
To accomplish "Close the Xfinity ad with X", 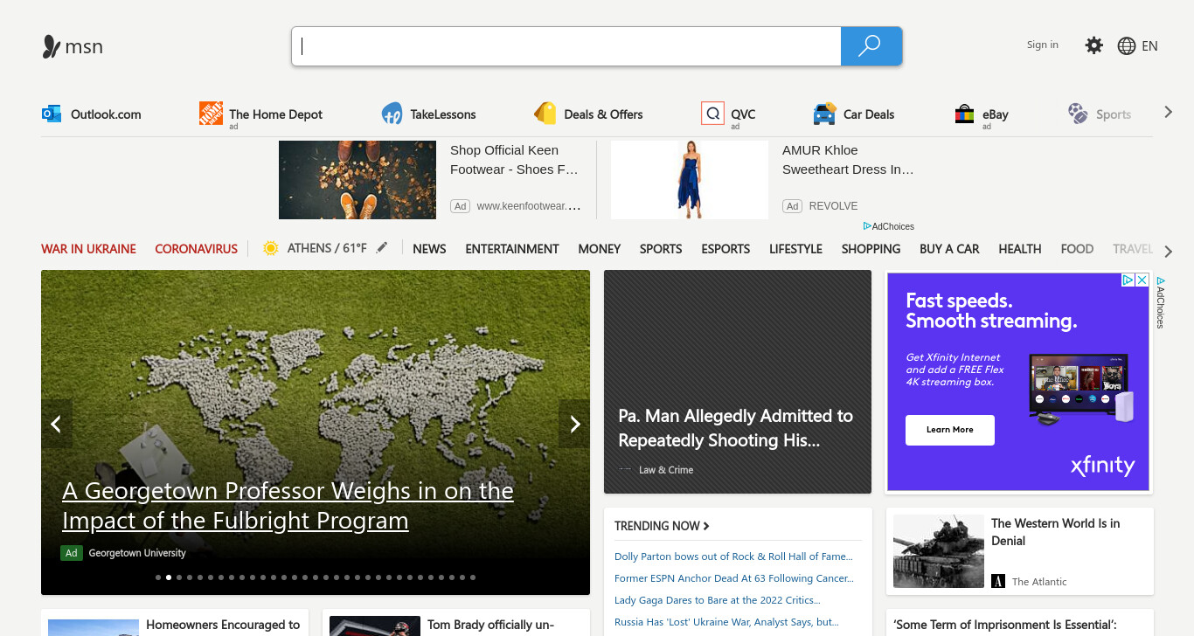I will (x=1142, y=280).
